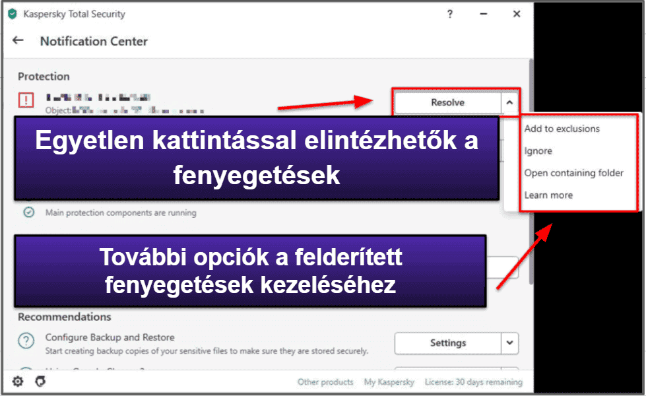Open the support headset icon in footer

pyautogui.click(x=40, y=381)
